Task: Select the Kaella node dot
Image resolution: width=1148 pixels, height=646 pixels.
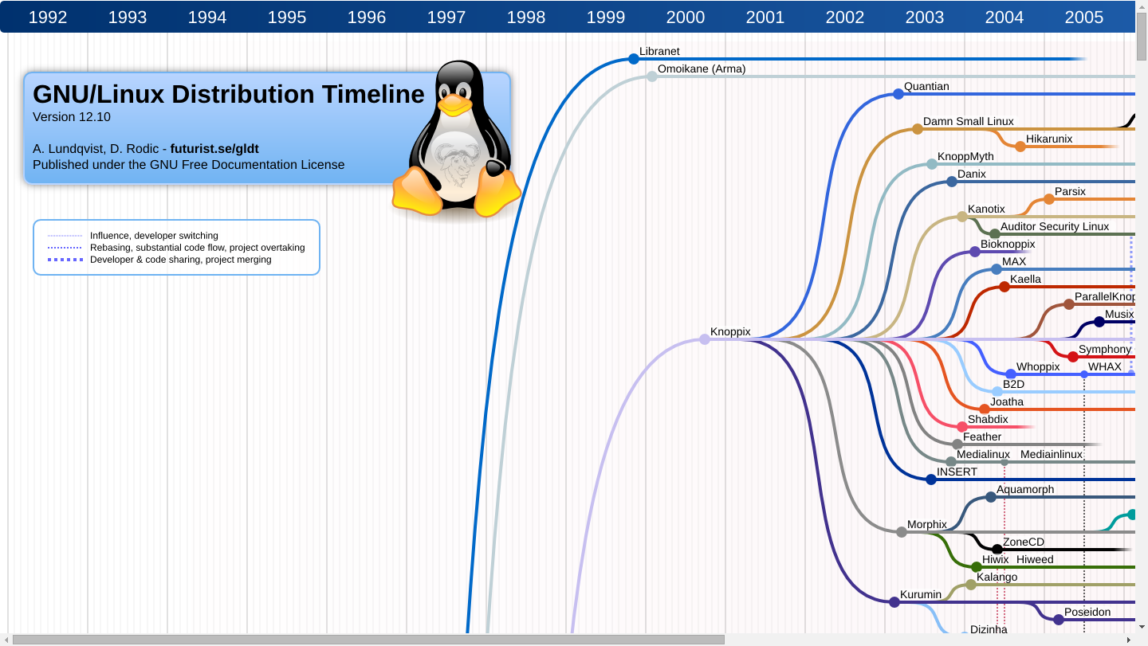Action: coord(1005,287)
